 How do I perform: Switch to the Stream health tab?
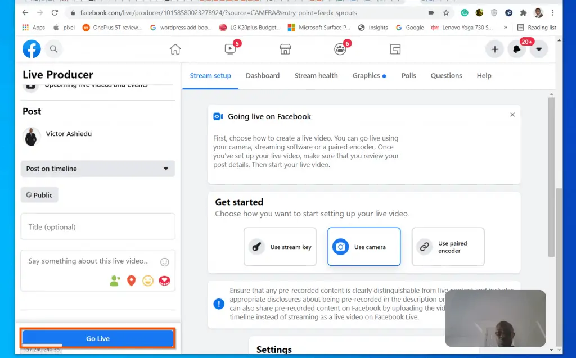click(x=316, y=76)
